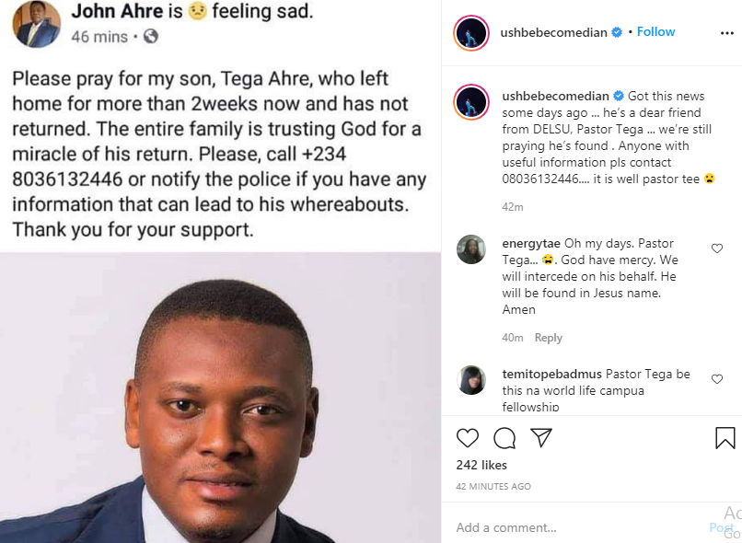Click the Add a comment field
This screenshot has width=742, height=543.
(x=571, y=527)
